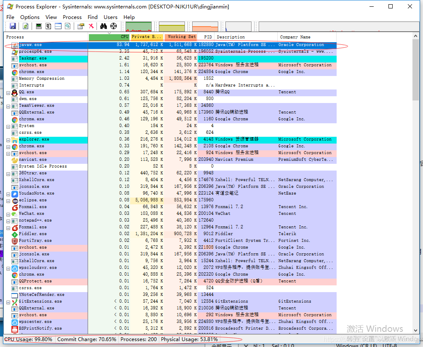Click the red X Kill Process icon

click(x=91, y=26)
